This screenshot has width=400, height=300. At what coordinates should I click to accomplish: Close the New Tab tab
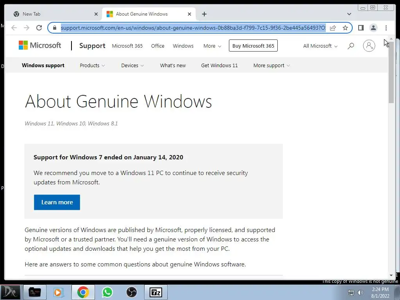[96, 14]
